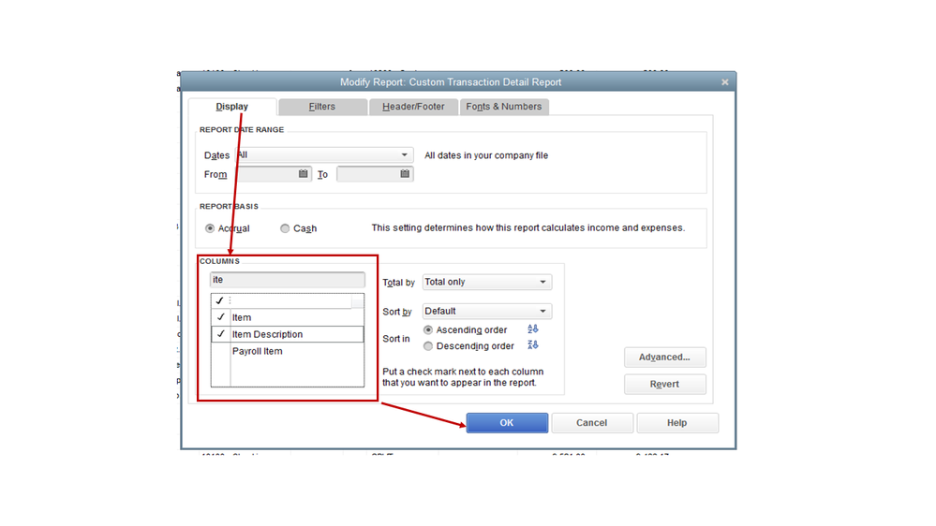This screenshot has width=936, height=526.
Task: Open the To date calendar picker
Action: pyautogui.click(x=405, y=173)
